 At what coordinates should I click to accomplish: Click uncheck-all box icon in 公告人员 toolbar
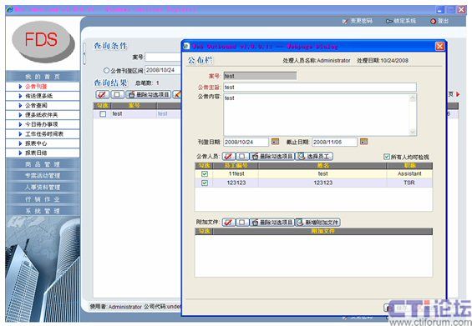click(x=242, y=156)
